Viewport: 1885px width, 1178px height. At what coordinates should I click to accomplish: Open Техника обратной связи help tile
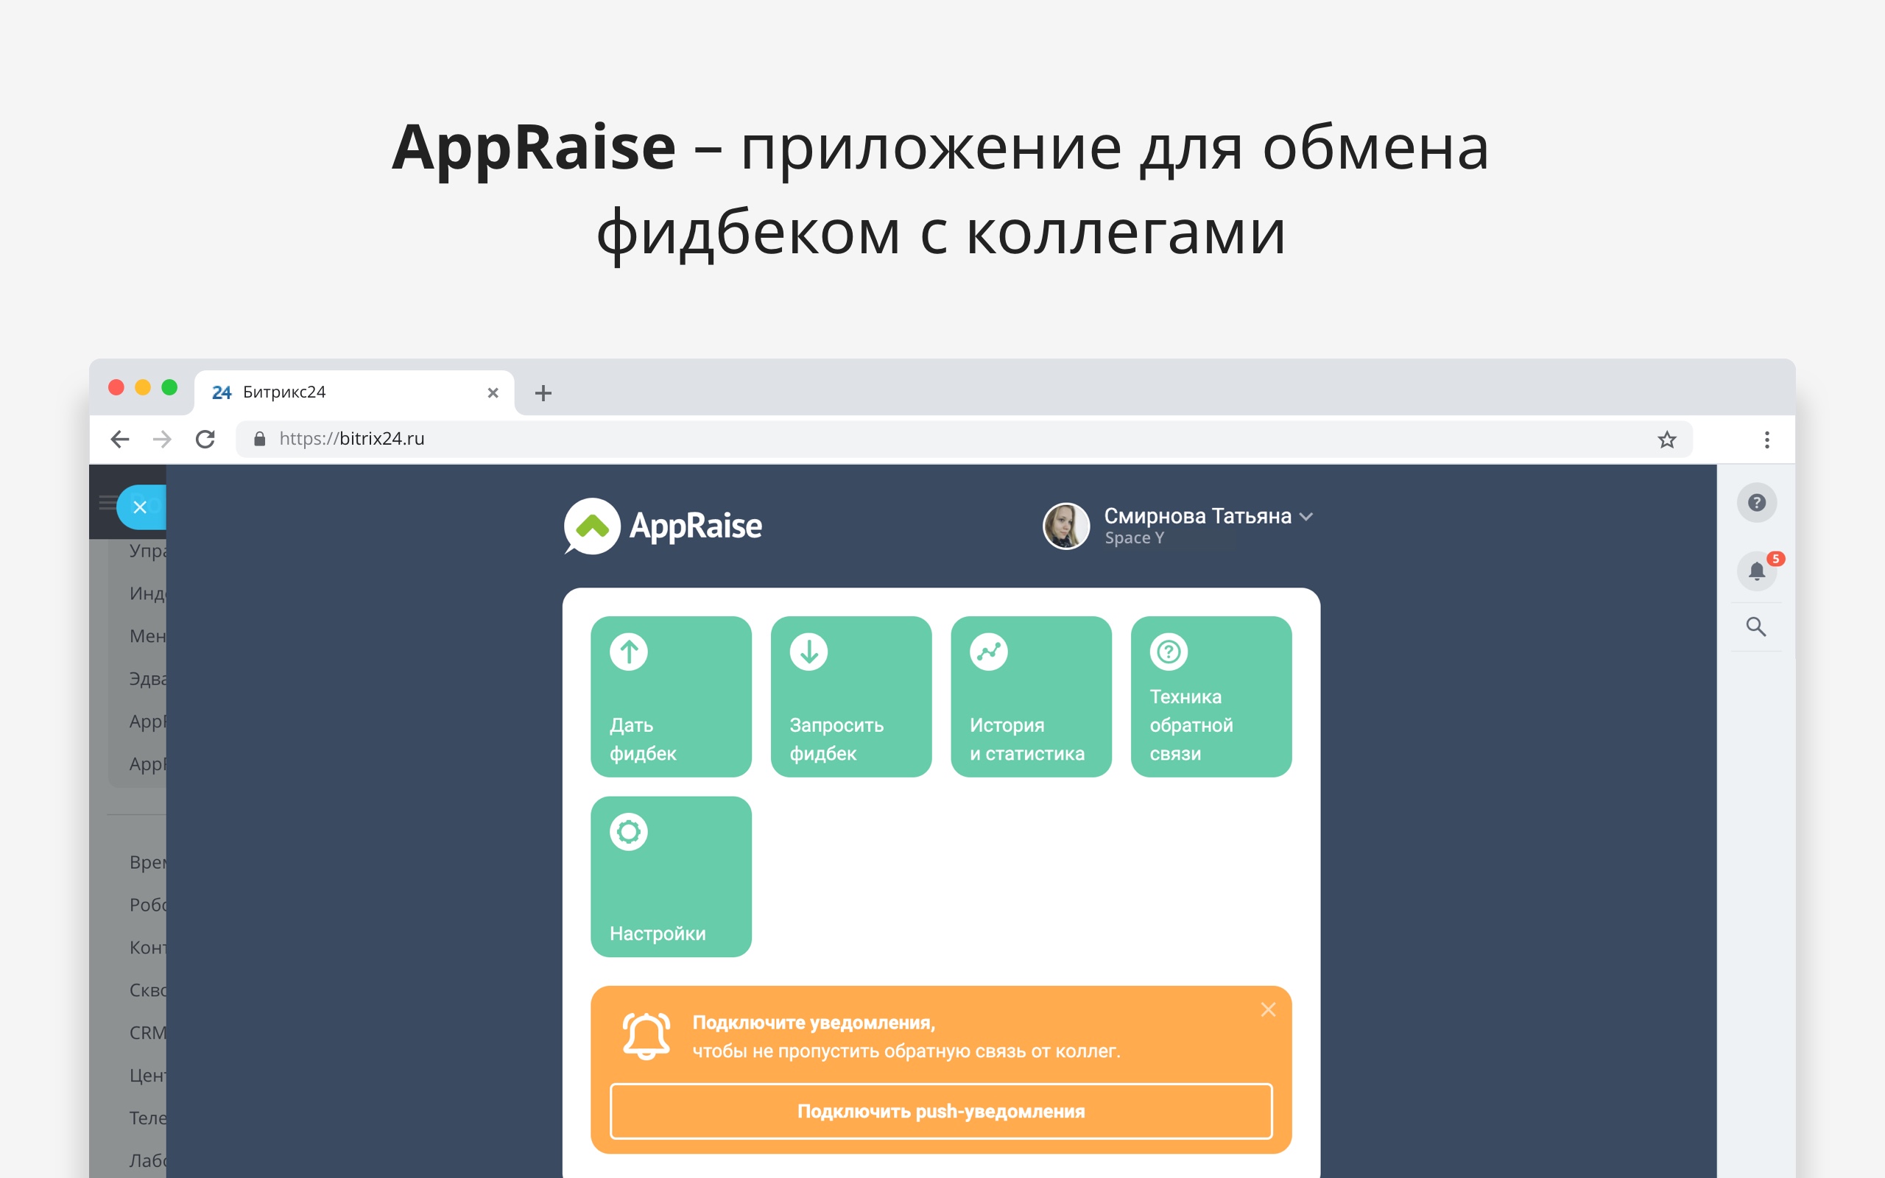(1211, 696)
